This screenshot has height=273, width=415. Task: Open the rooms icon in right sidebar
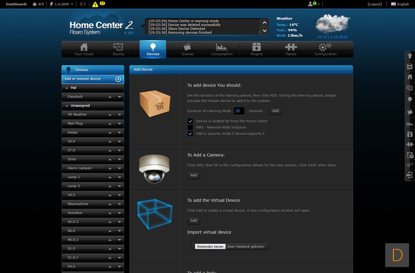[410, 88]
